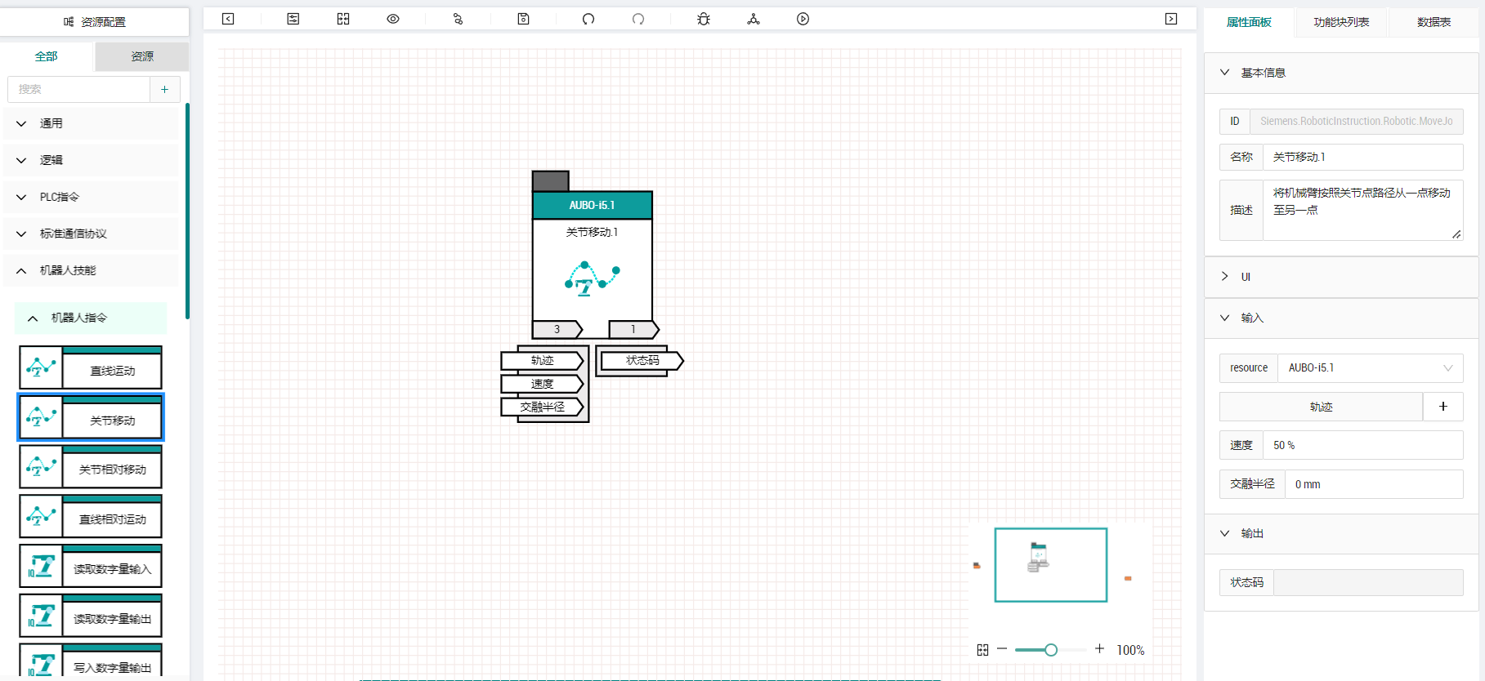The width and height of the screenshot is (1485, 681).
Task: Save the project with the disk icon
Action: point(524,19)
